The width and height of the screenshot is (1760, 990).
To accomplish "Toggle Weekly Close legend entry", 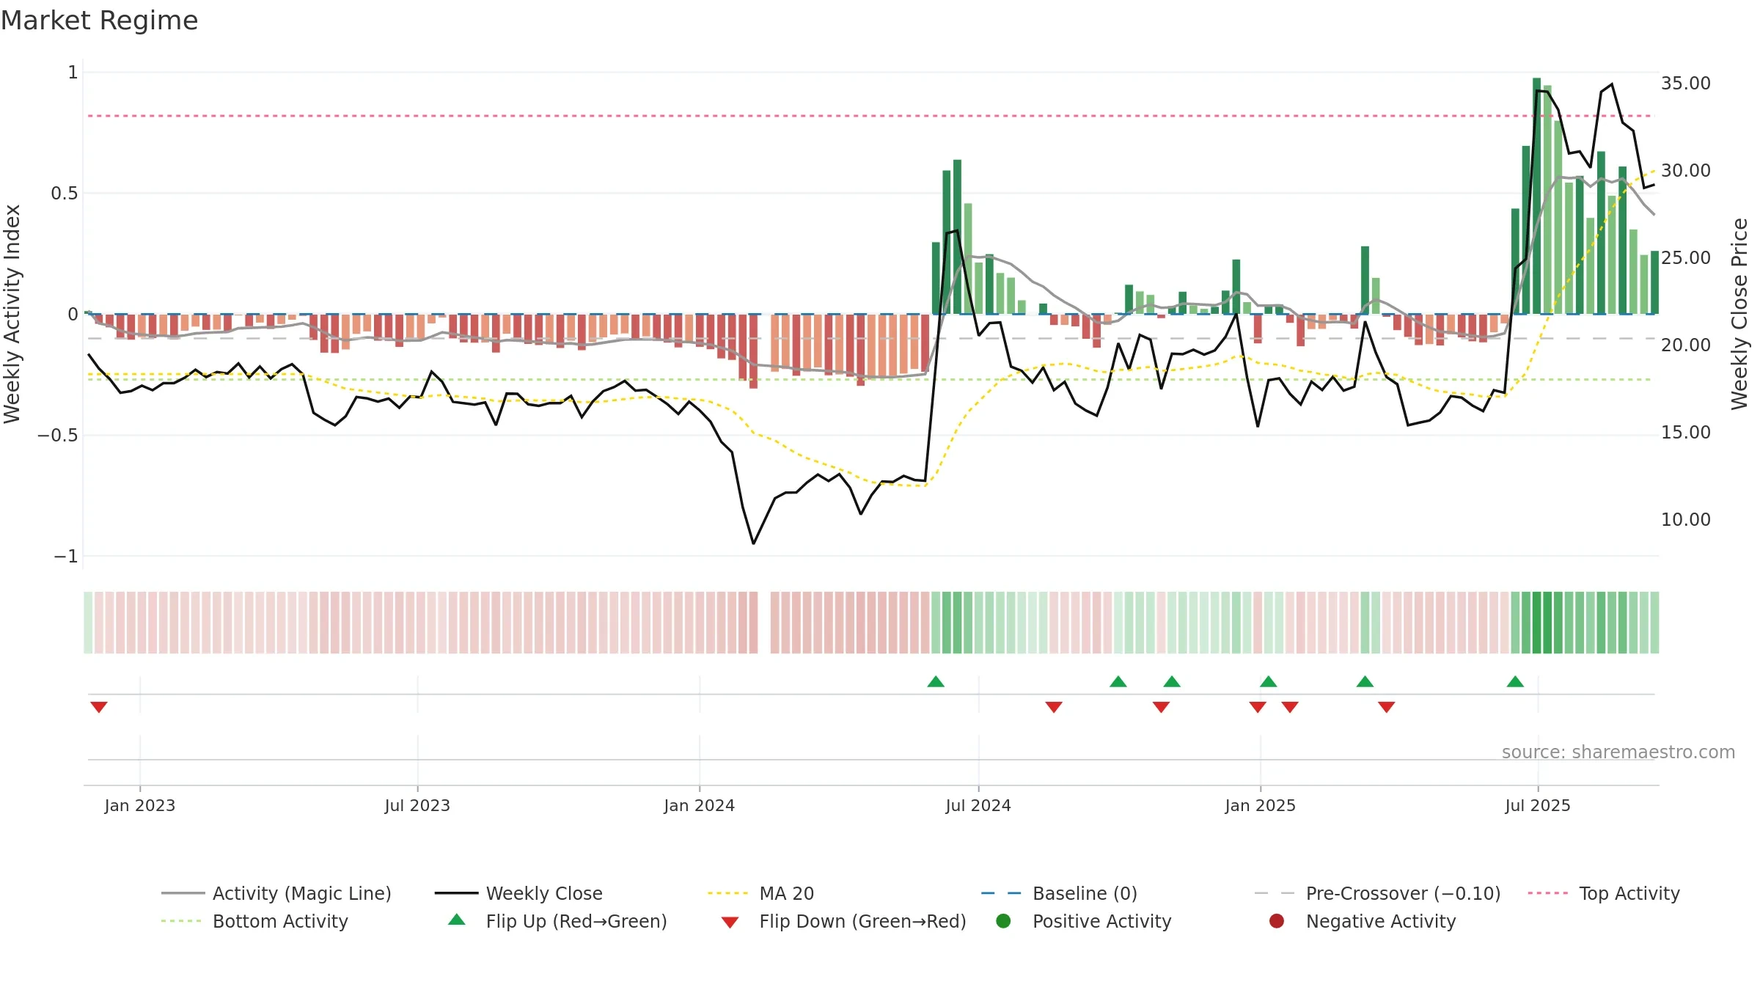I will [518, 893].
